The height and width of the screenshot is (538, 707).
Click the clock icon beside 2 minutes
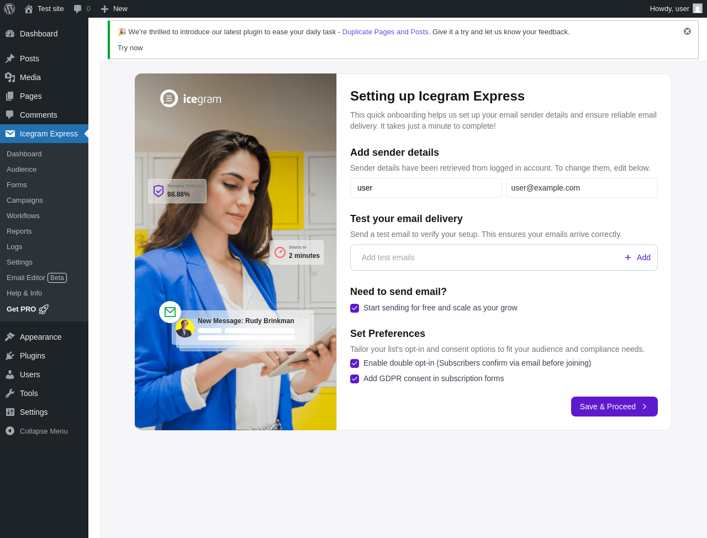click(x=280, y=252)
